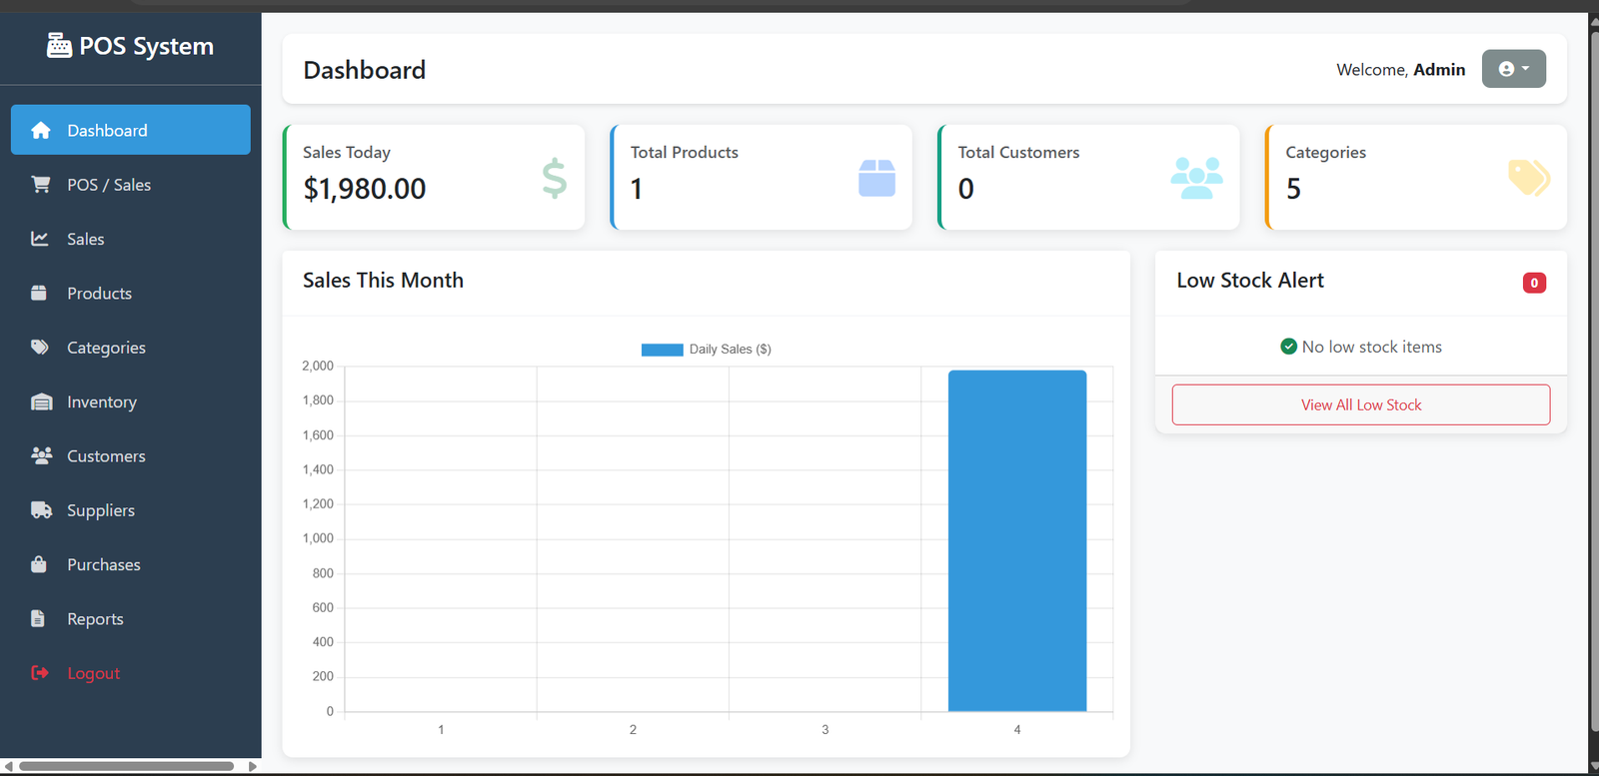Go to the Purchases page
Image resolution: width=1599 pixels, height=776 pixels.
104,565
